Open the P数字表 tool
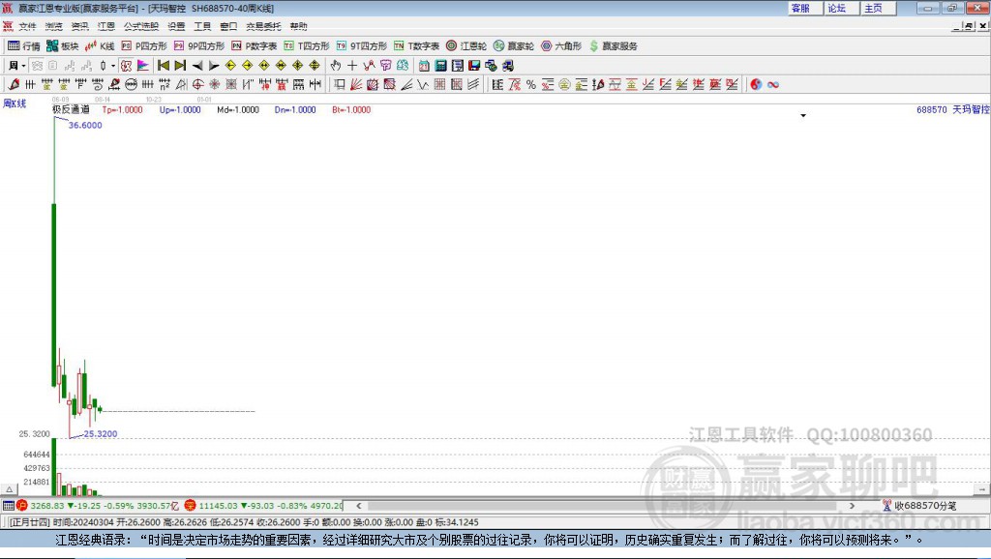 pyautogui.click(x=255, y=46)
